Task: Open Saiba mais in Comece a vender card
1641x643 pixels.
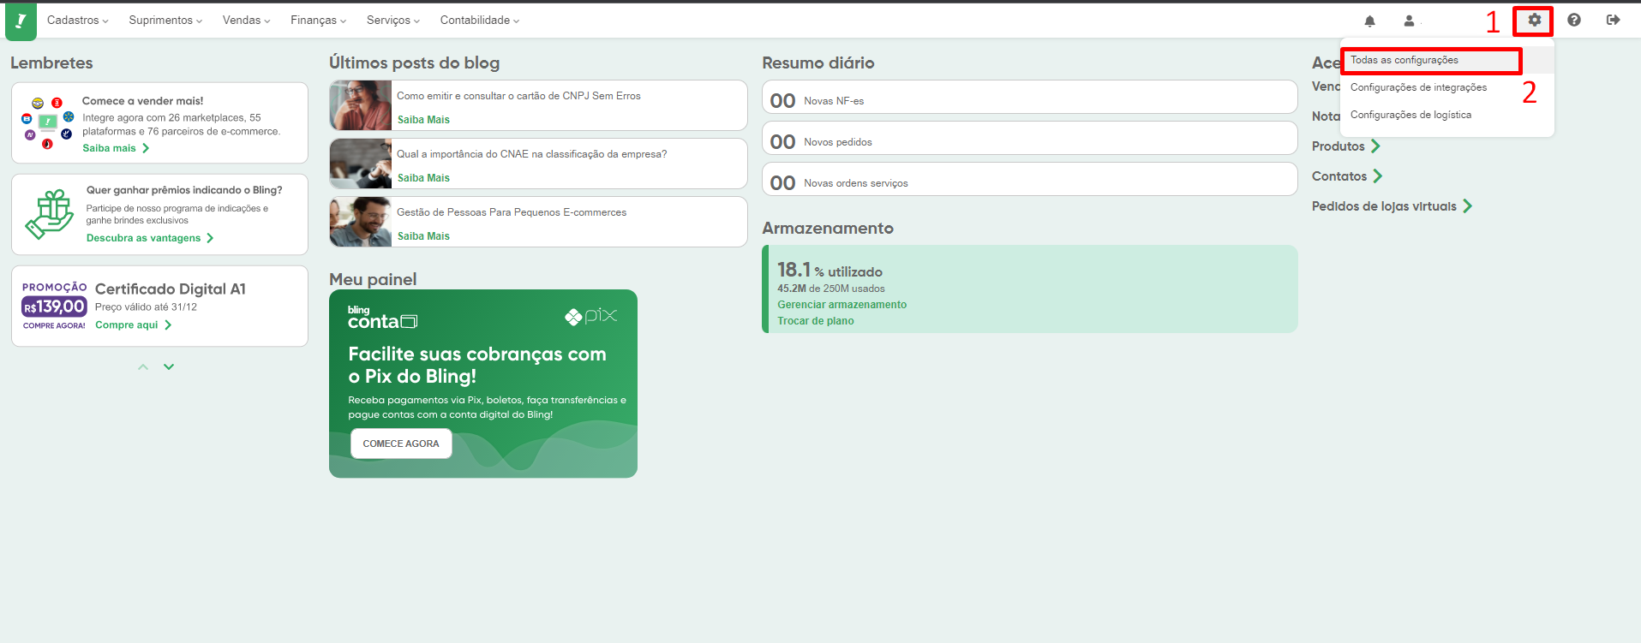Action: [x=109, y=148]
